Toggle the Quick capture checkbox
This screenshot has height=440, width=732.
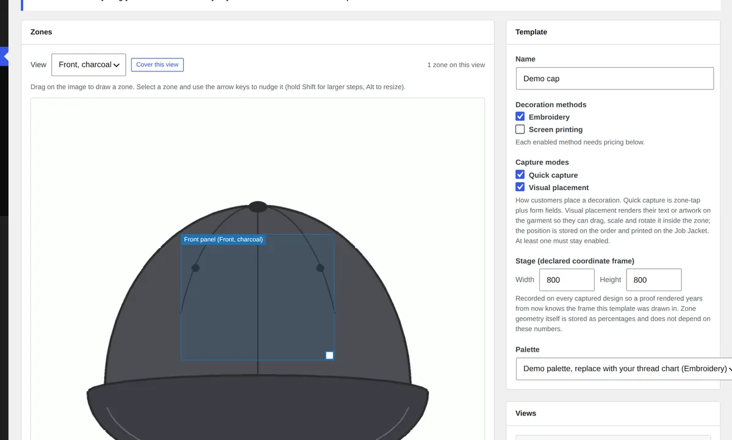[520, 175]
